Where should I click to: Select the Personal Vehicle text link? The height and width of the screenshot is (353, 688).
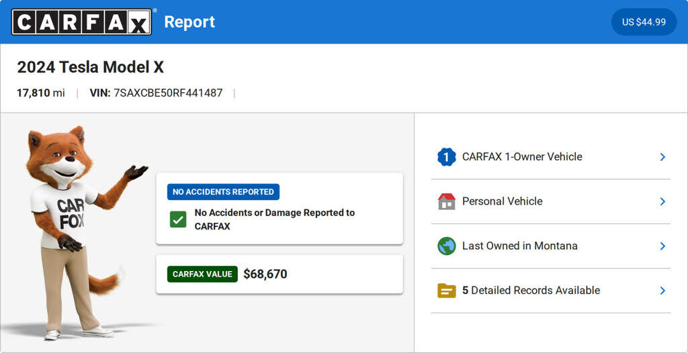click(502, 201)
